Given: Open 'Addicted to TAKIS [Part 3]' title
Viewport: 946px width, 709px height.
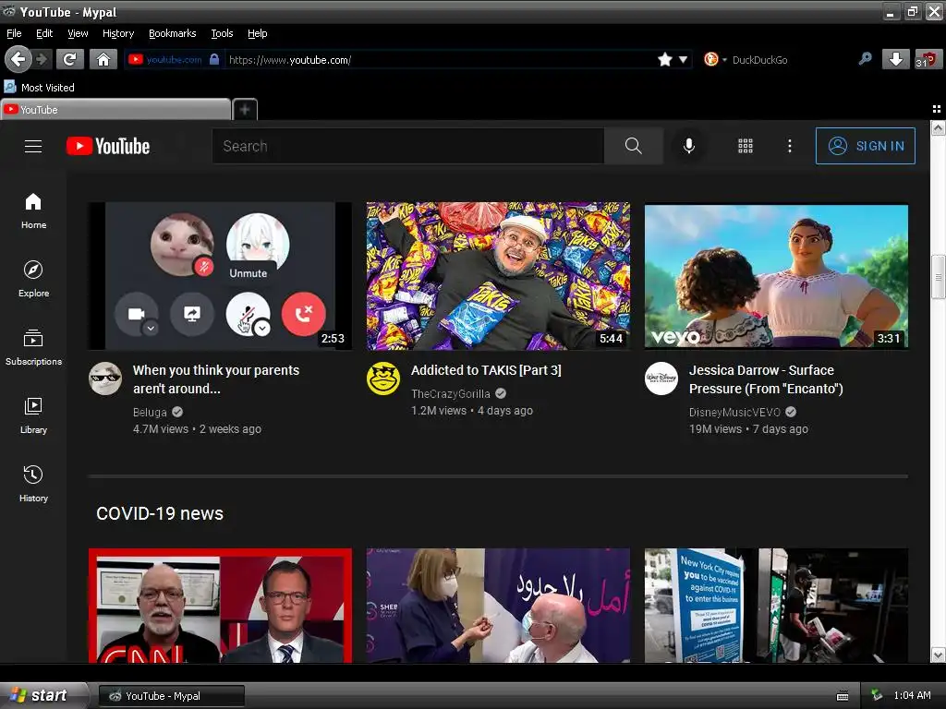Looking at the screenshot, I should click(x=486, y=370).
